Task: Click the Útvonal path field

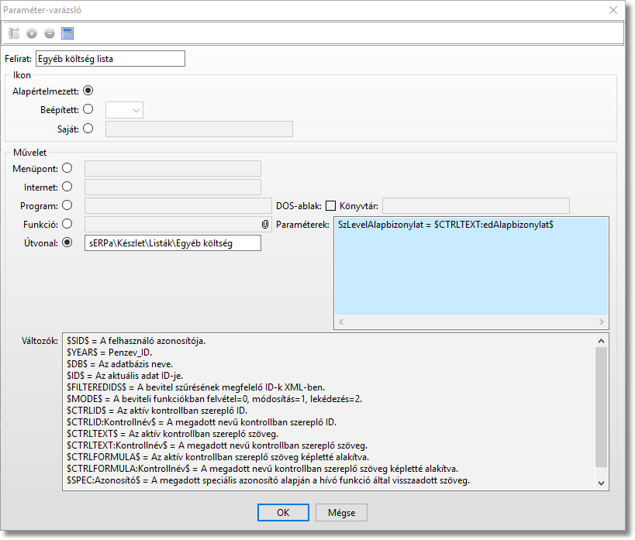Action: (x=173, y=242)
